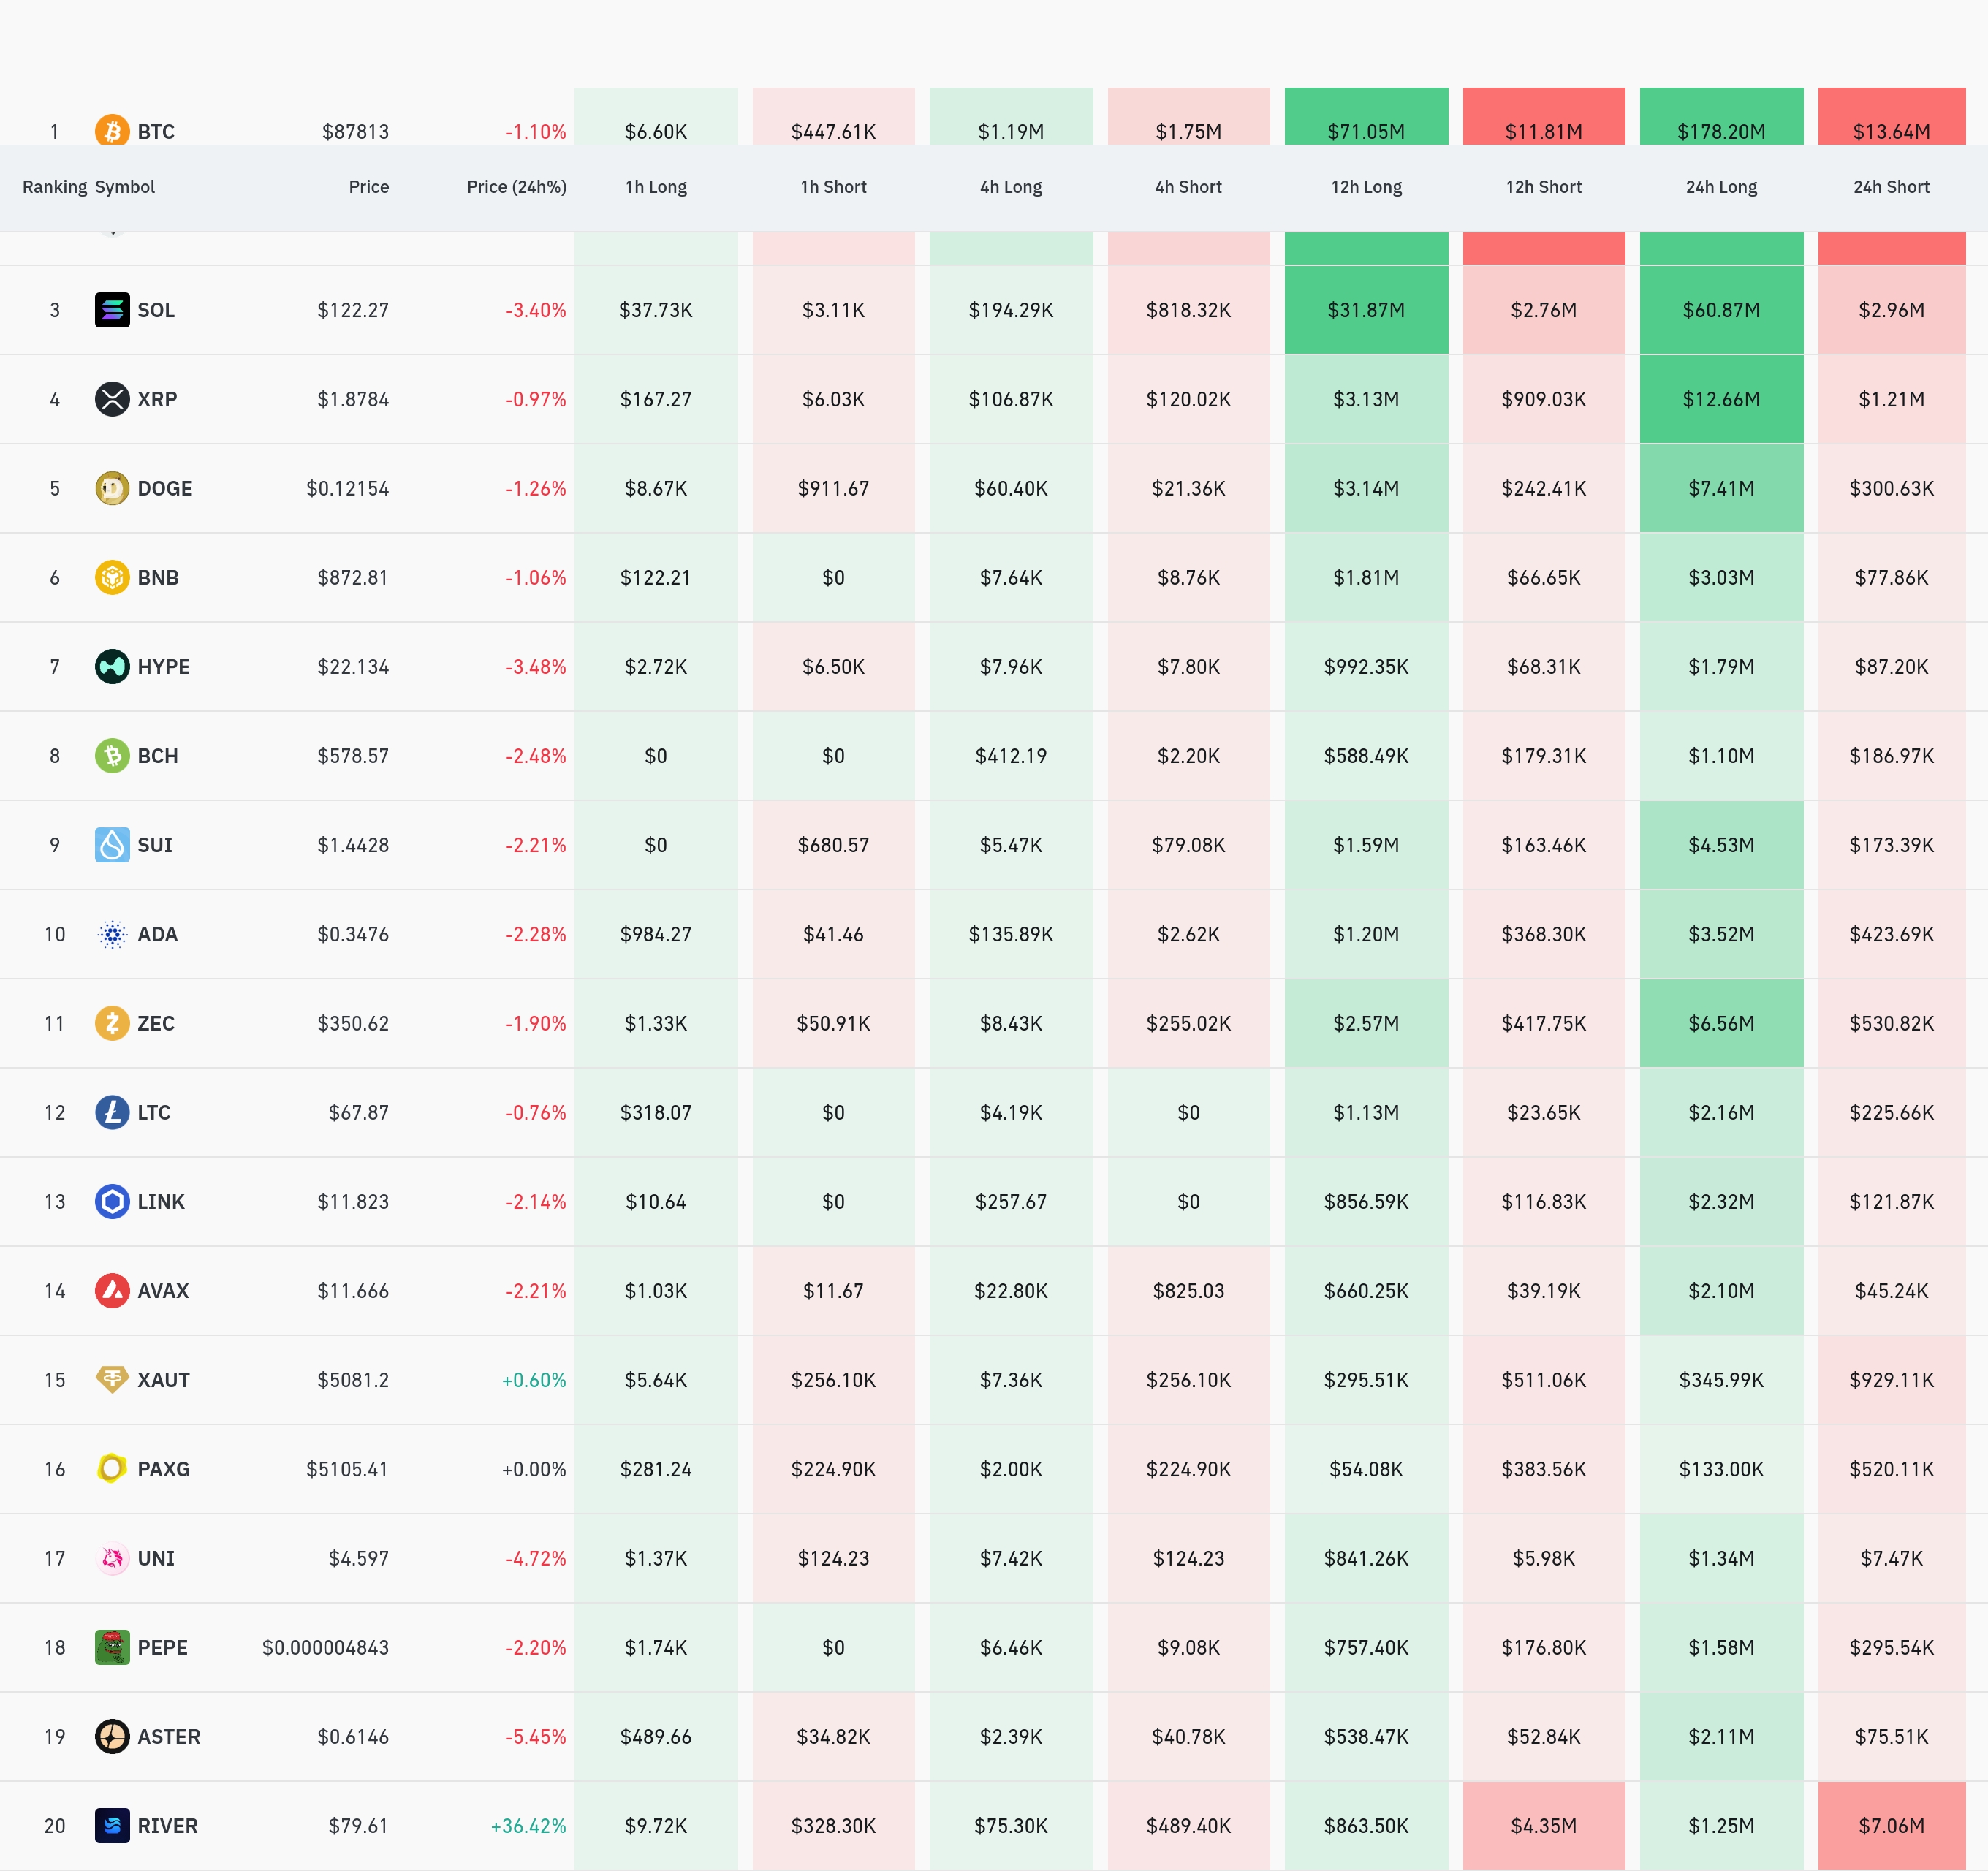Open the ZEC symbol link

pos(156,1023)
